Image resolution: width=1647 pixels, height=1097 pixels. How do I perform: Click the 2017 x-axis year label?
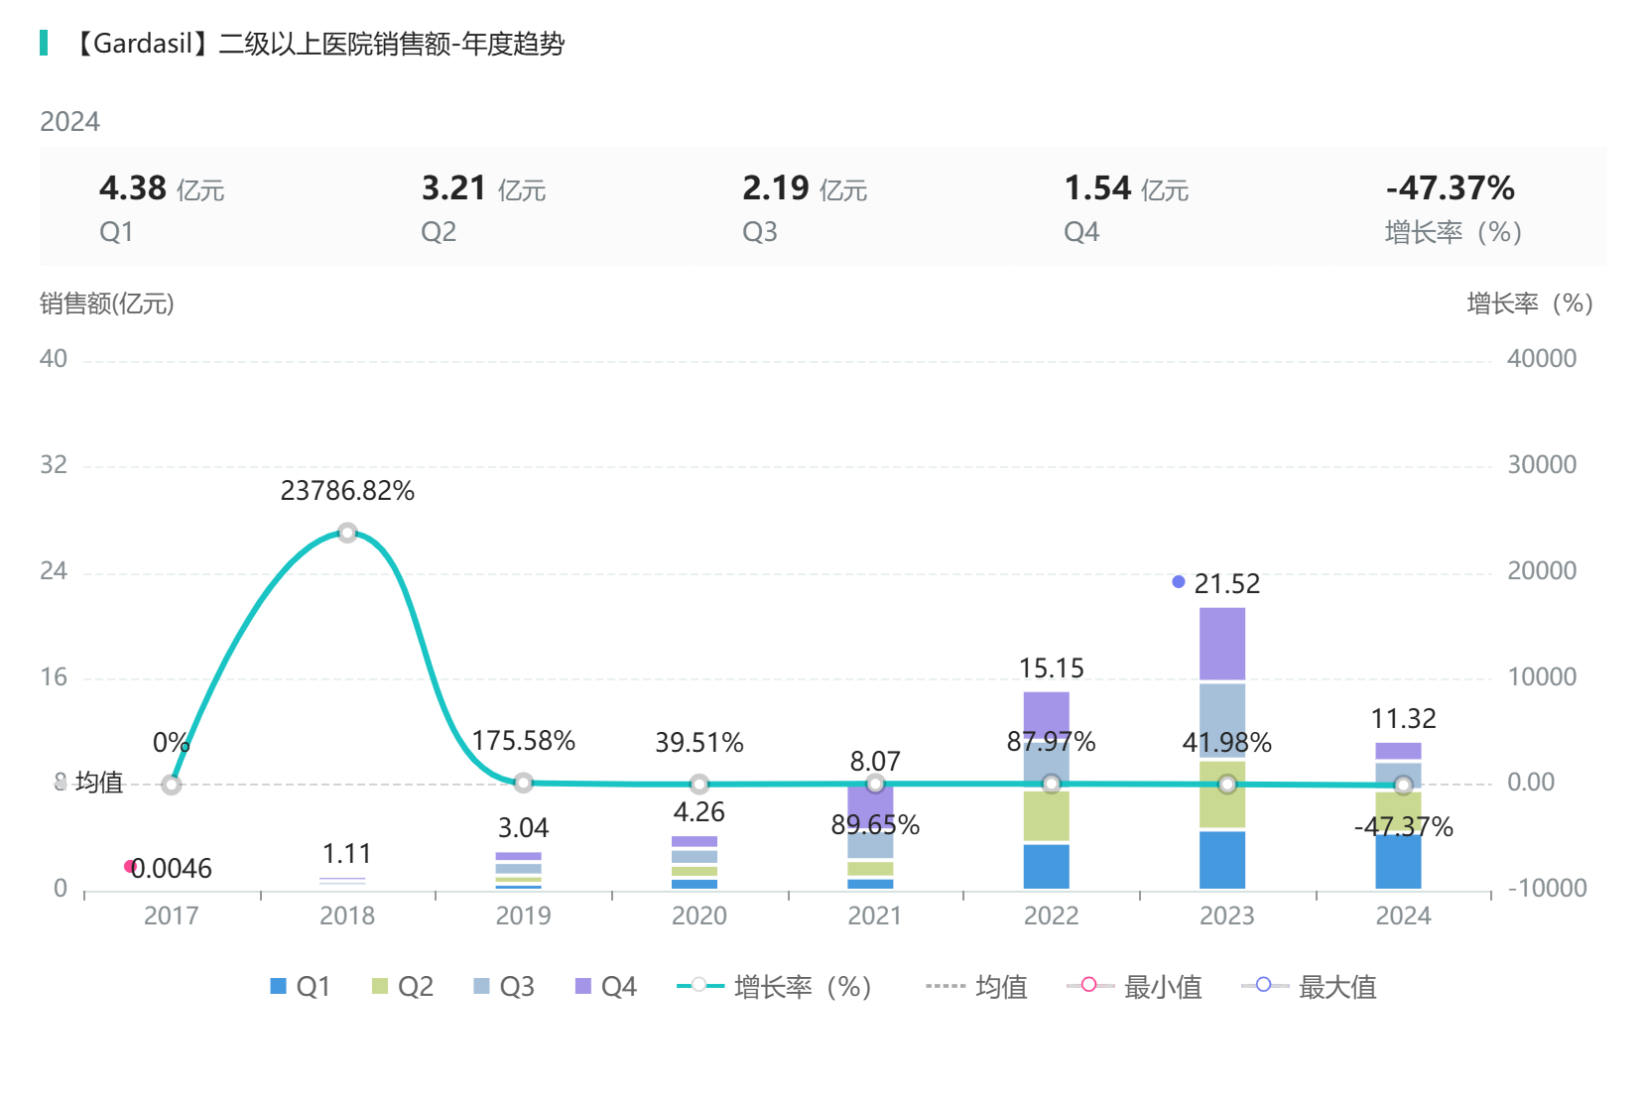click(172, 915)
